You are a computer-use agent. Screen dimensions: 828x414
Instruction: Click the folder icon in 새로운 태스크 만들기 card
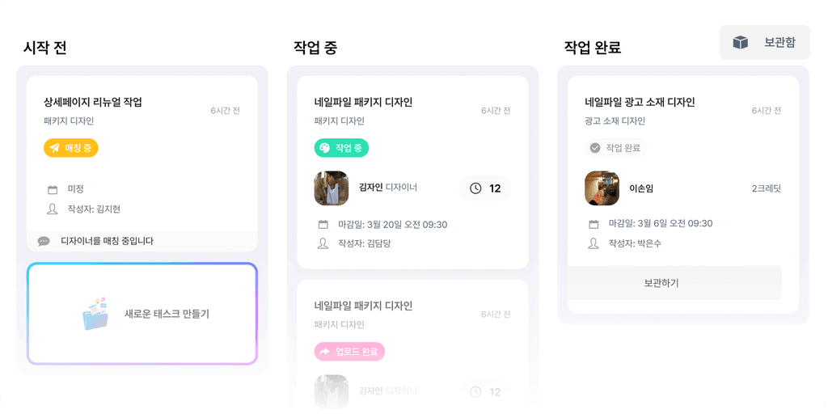[x=95, y=314]
